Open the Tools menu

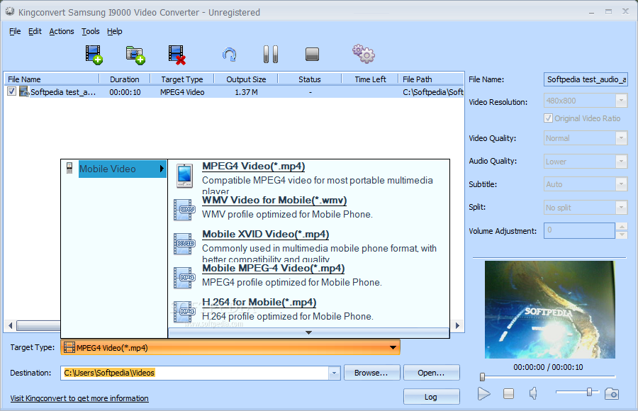[x=90, y=31]
